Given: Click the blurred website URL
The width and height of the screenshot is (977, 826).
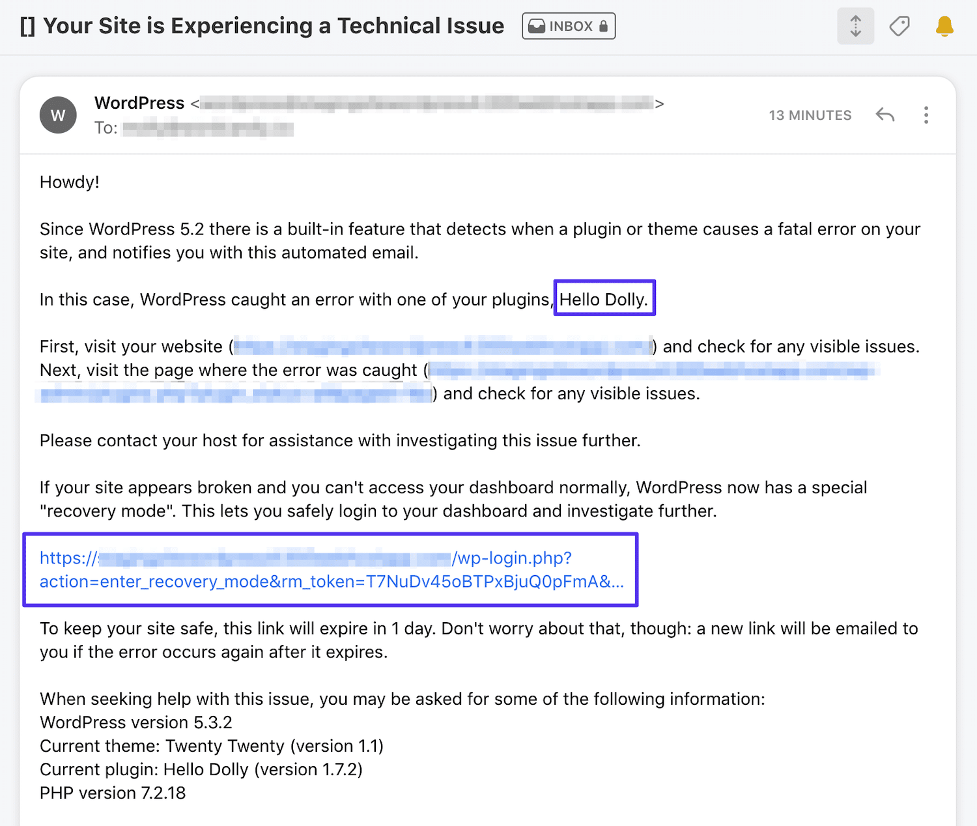Looking at the screenshot, I should pos(444,346).
